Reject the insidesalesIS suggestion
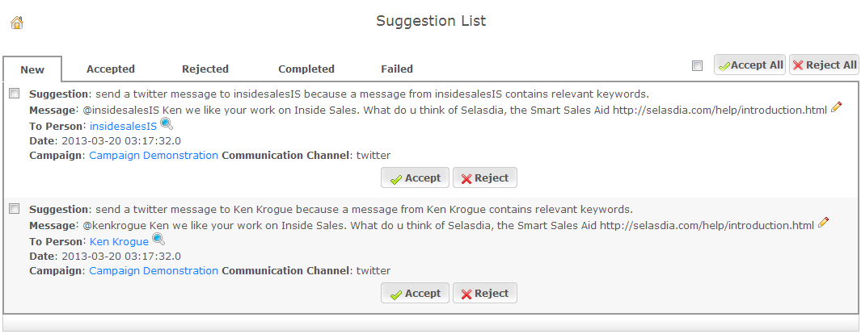This screenshot has width=861, height=334. [x=485, y=178]
